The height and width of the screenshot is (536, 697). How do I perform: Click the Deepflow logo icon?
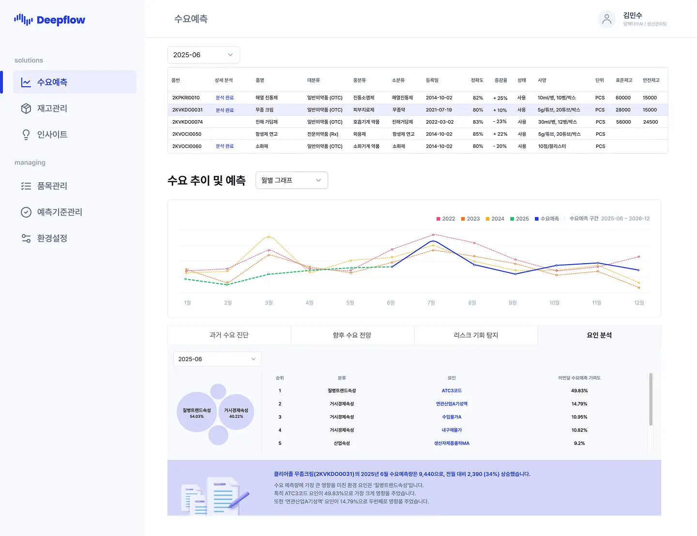(23, 19)
